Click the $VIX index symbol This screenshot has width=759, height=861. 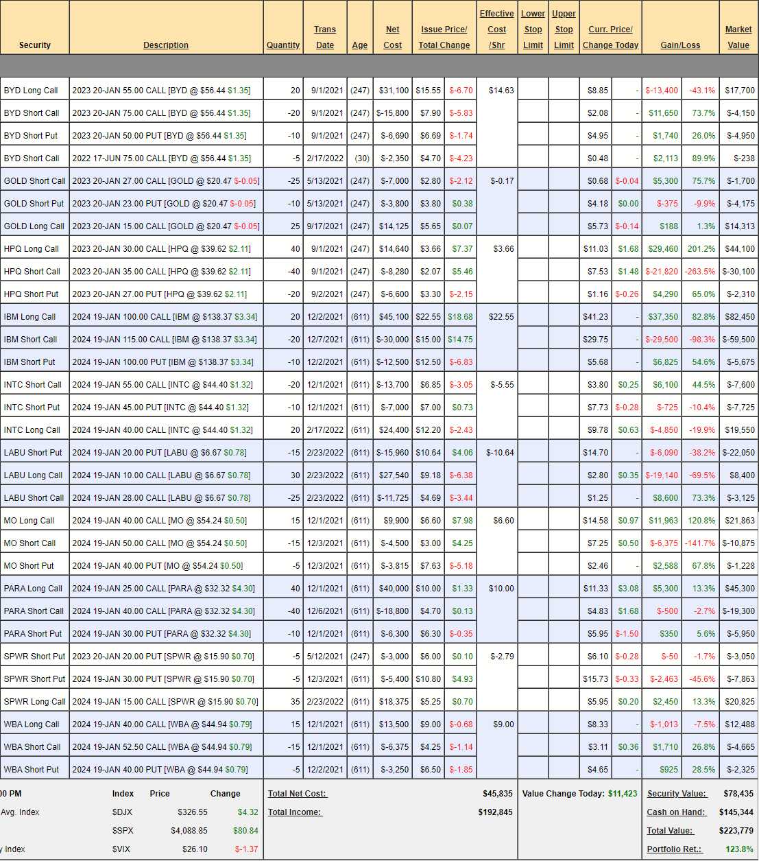tap(122, 849)
